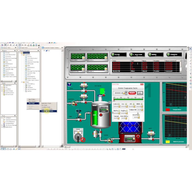Select Conveyor window in Classic View
The height and width of the screenshot is (192, 192).
(x=8, y=57)
